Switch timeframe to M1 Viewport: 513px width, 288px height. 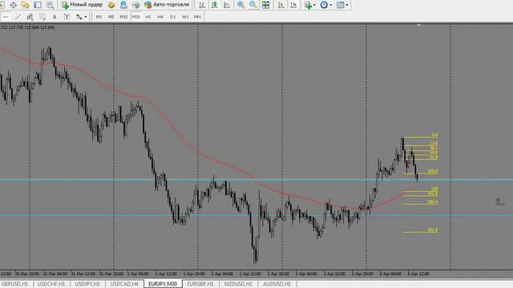[x=99, y=17]
